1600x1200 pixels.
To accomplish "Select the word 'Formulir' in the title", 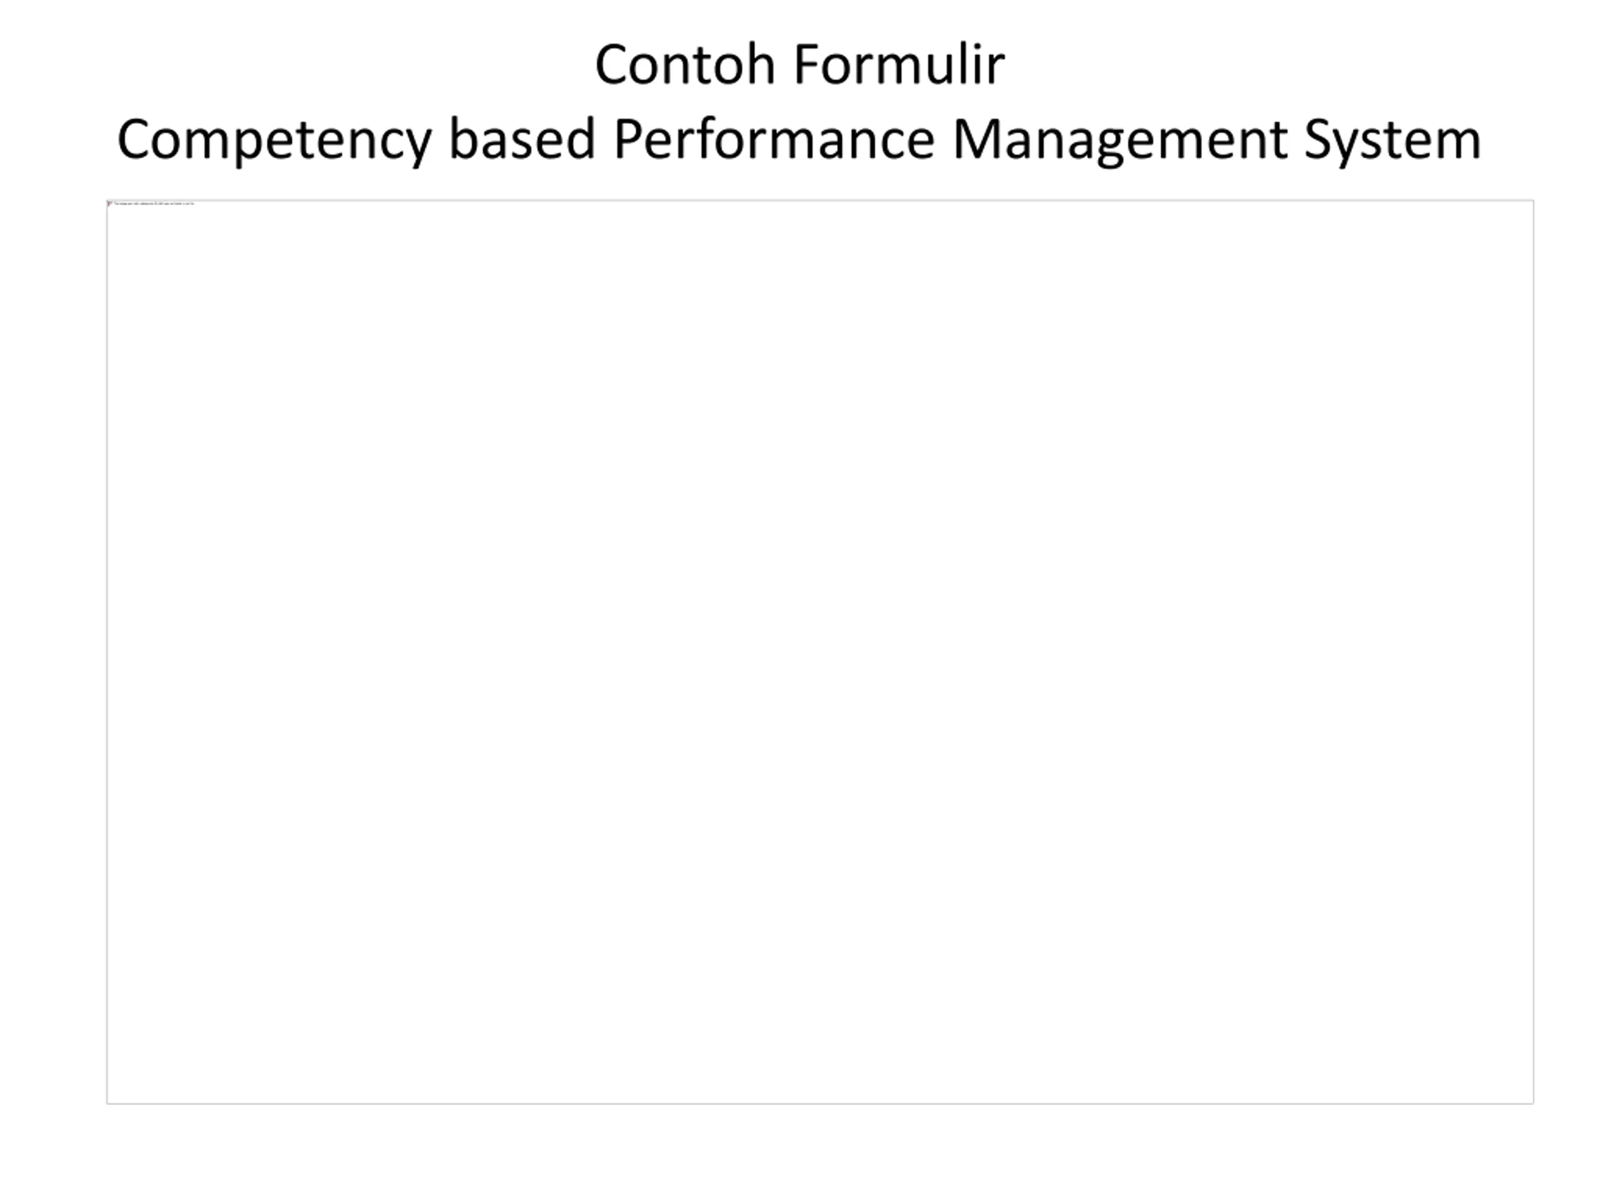I will [x=899, y=65].
